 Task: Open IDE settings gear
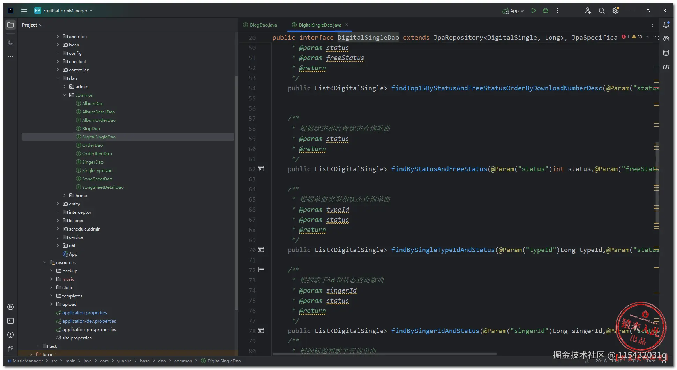616,10
